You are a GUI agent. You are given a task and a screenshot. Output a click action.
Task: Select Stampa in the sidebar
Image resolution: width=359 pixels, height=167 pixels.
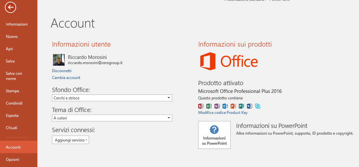pos(12,91)
